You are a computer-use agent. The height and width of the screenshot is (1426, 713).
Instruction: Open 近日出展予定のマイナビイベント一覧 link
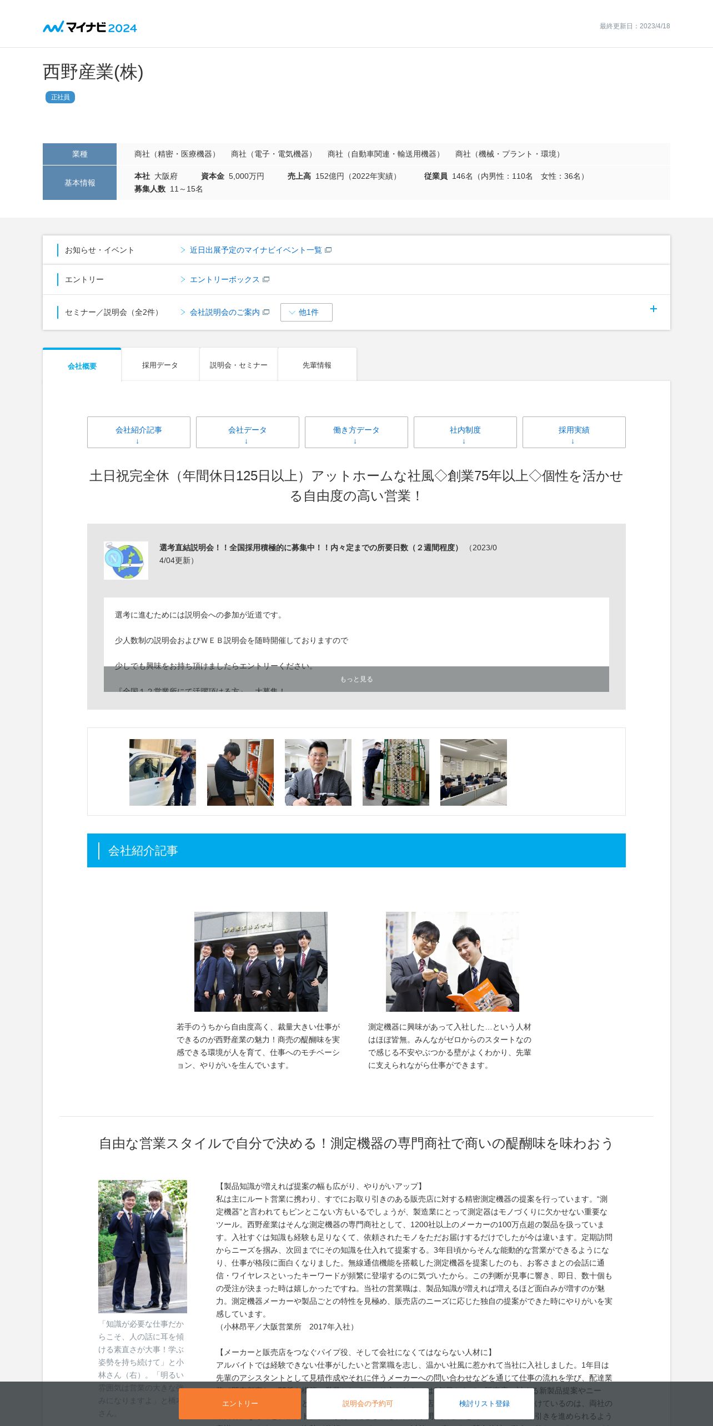(255, 250)
